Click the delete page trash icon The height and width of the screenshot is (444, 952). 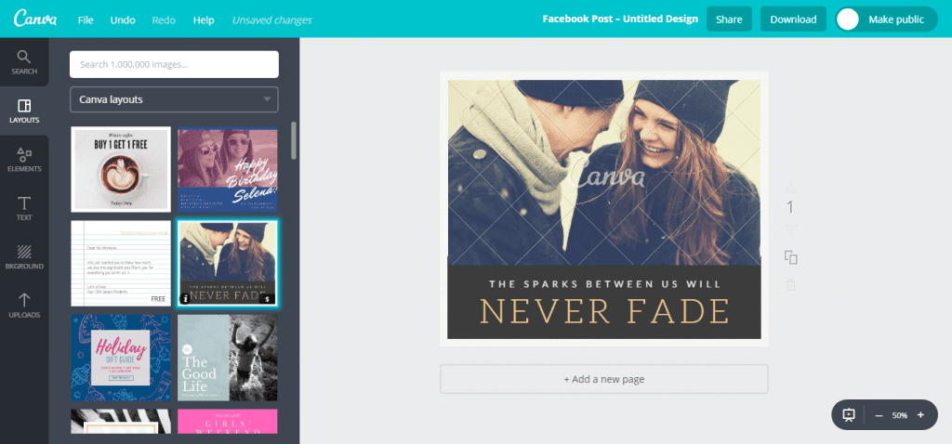790,284
